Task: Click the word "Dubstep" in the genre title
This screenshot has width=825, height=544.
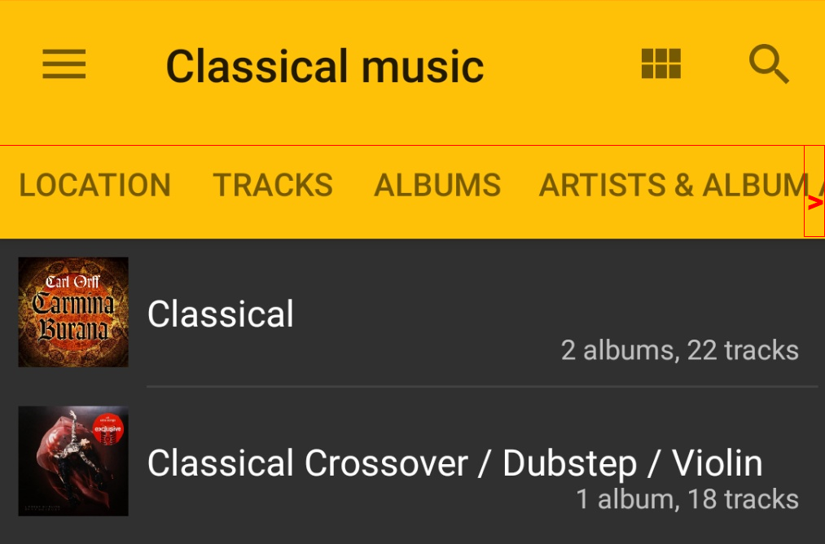Action: (x=569, y=463)
